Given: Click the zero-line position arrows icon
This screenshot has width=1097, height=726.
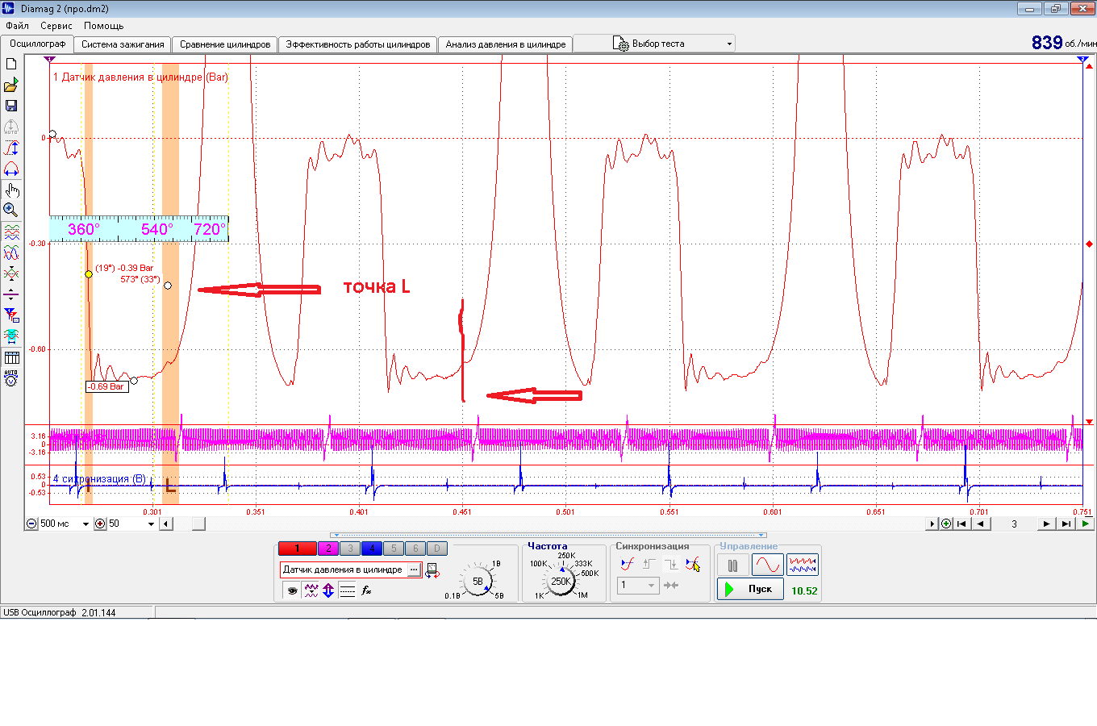Looking at the screenshot, I should click(x=11, y=294).
